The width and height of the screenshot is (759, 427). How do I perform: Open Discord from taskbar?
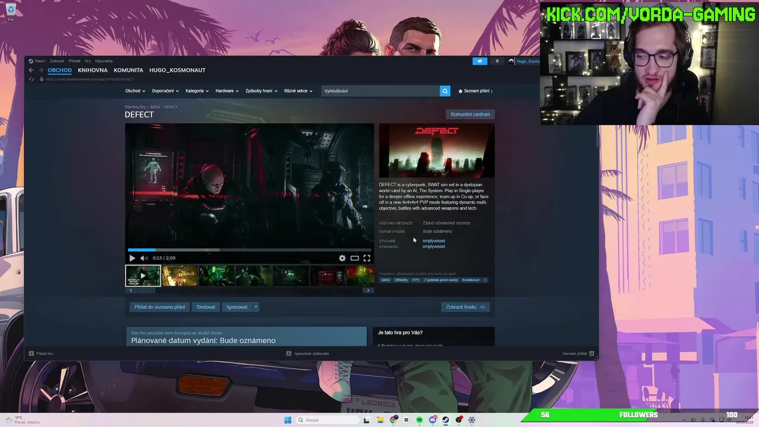pyautogui.click(x=432, y=420)
